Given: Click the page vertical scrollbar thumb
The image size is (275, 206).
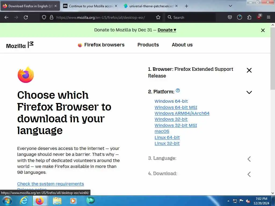Looking at the screenshot, I should (273, 58).
